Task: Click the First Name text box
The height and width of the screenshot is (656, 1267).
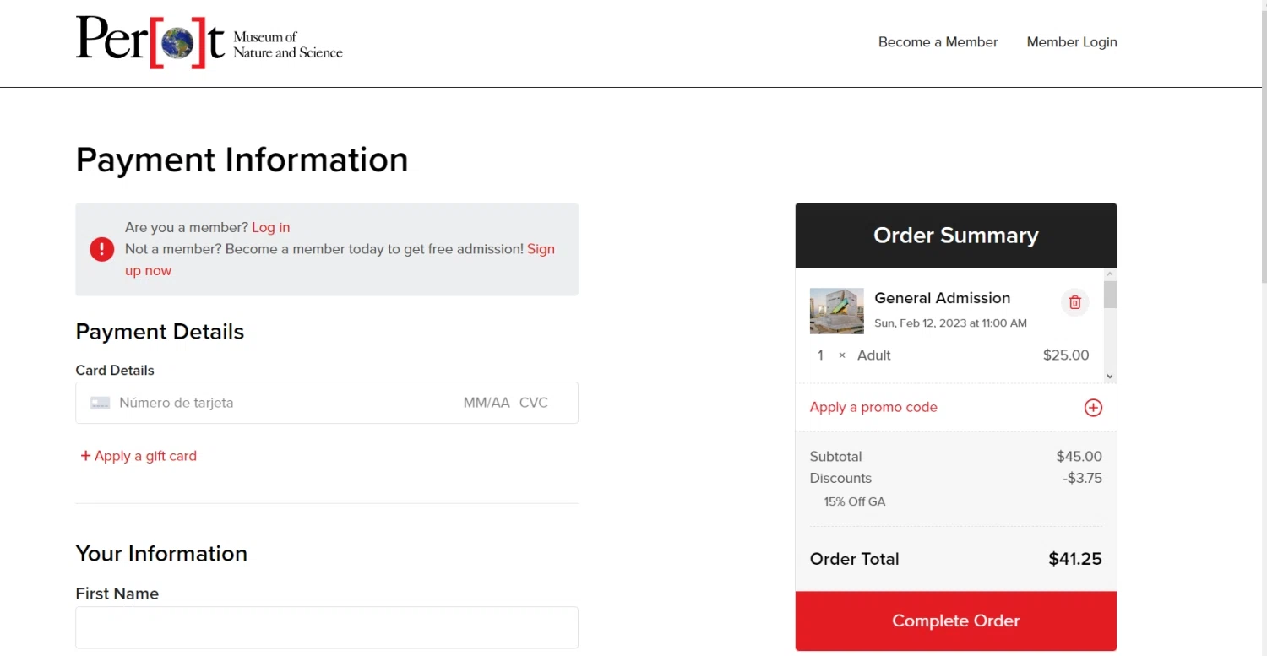Action: [327, 627]
